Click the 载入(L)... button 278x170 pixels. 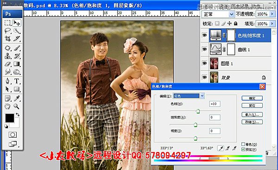click(x=252, y=115)
